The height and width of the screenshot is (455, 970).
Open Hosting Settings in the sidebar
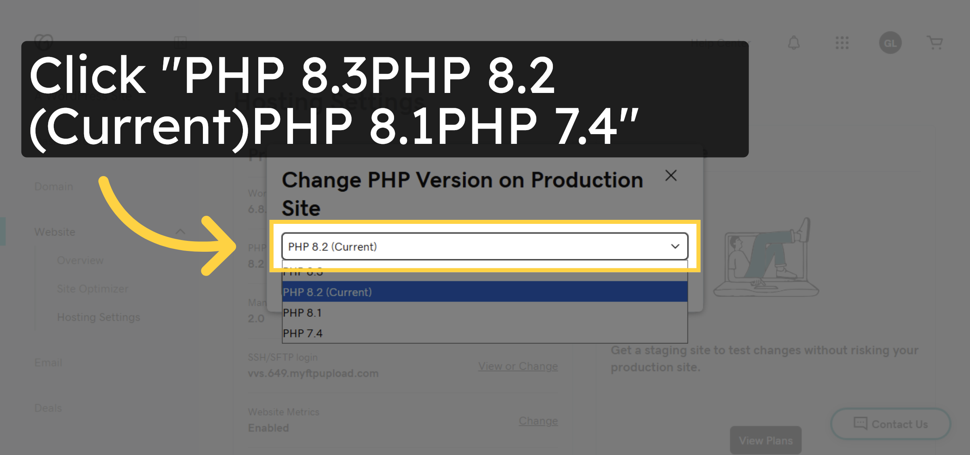coord(98,317)
